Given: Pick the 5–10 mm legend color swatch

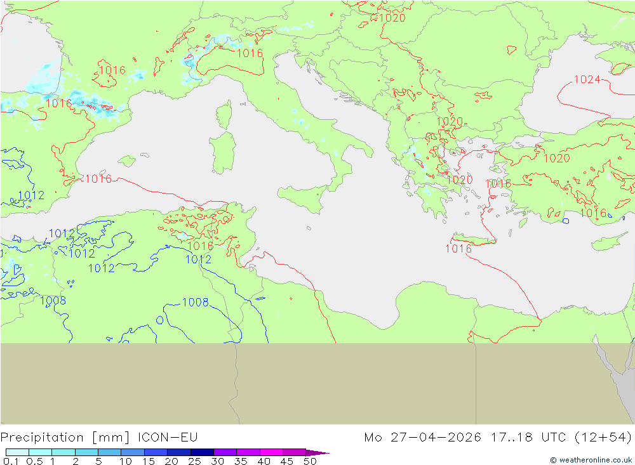Looking at the screenshot, I should (109, 452).
